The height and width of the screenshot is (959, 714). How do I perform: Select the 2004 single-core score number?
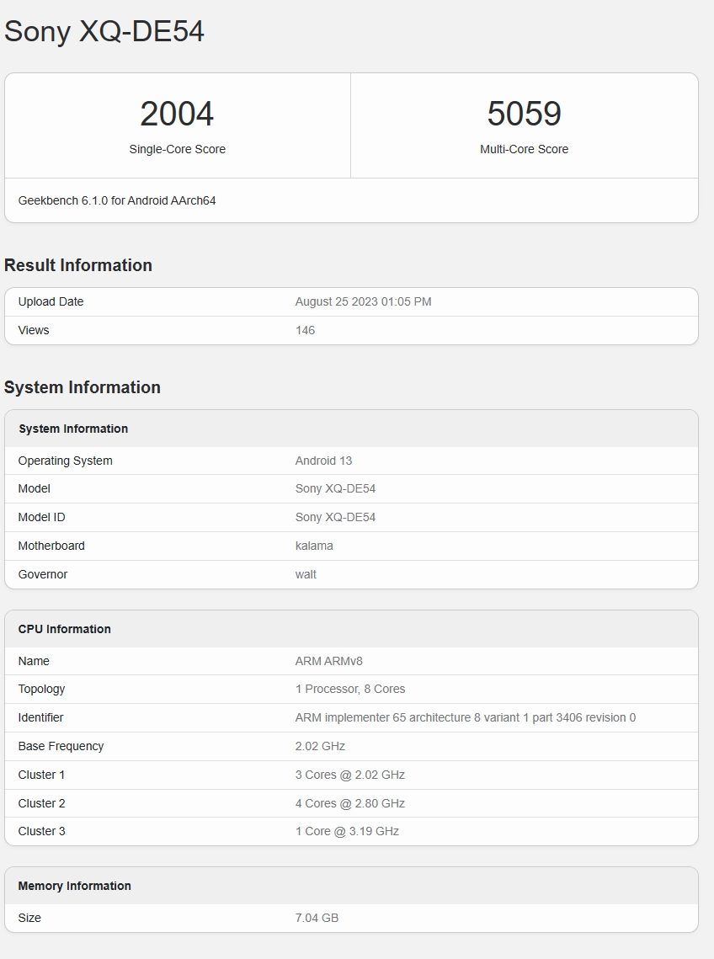[x=177, y=114]
